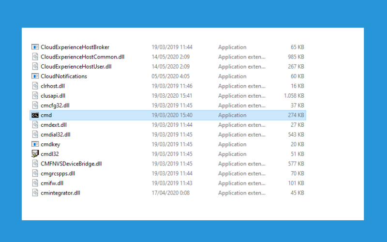Select the CloudExperienceHostUser.dll file name

tap(76, 66)
